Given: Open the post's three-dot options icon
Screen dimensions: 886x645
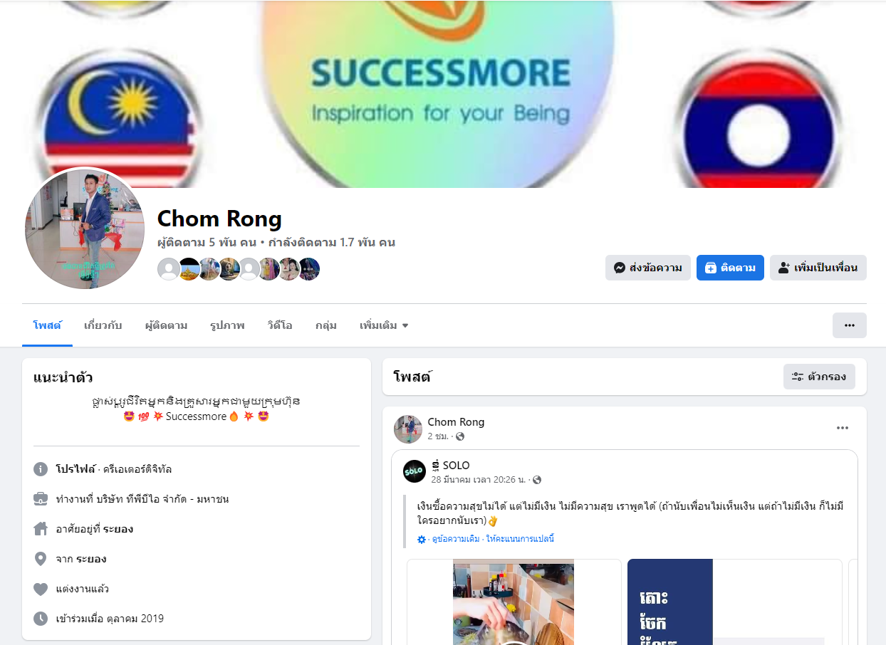Looking at the screenshot, I should coord(843,428).
